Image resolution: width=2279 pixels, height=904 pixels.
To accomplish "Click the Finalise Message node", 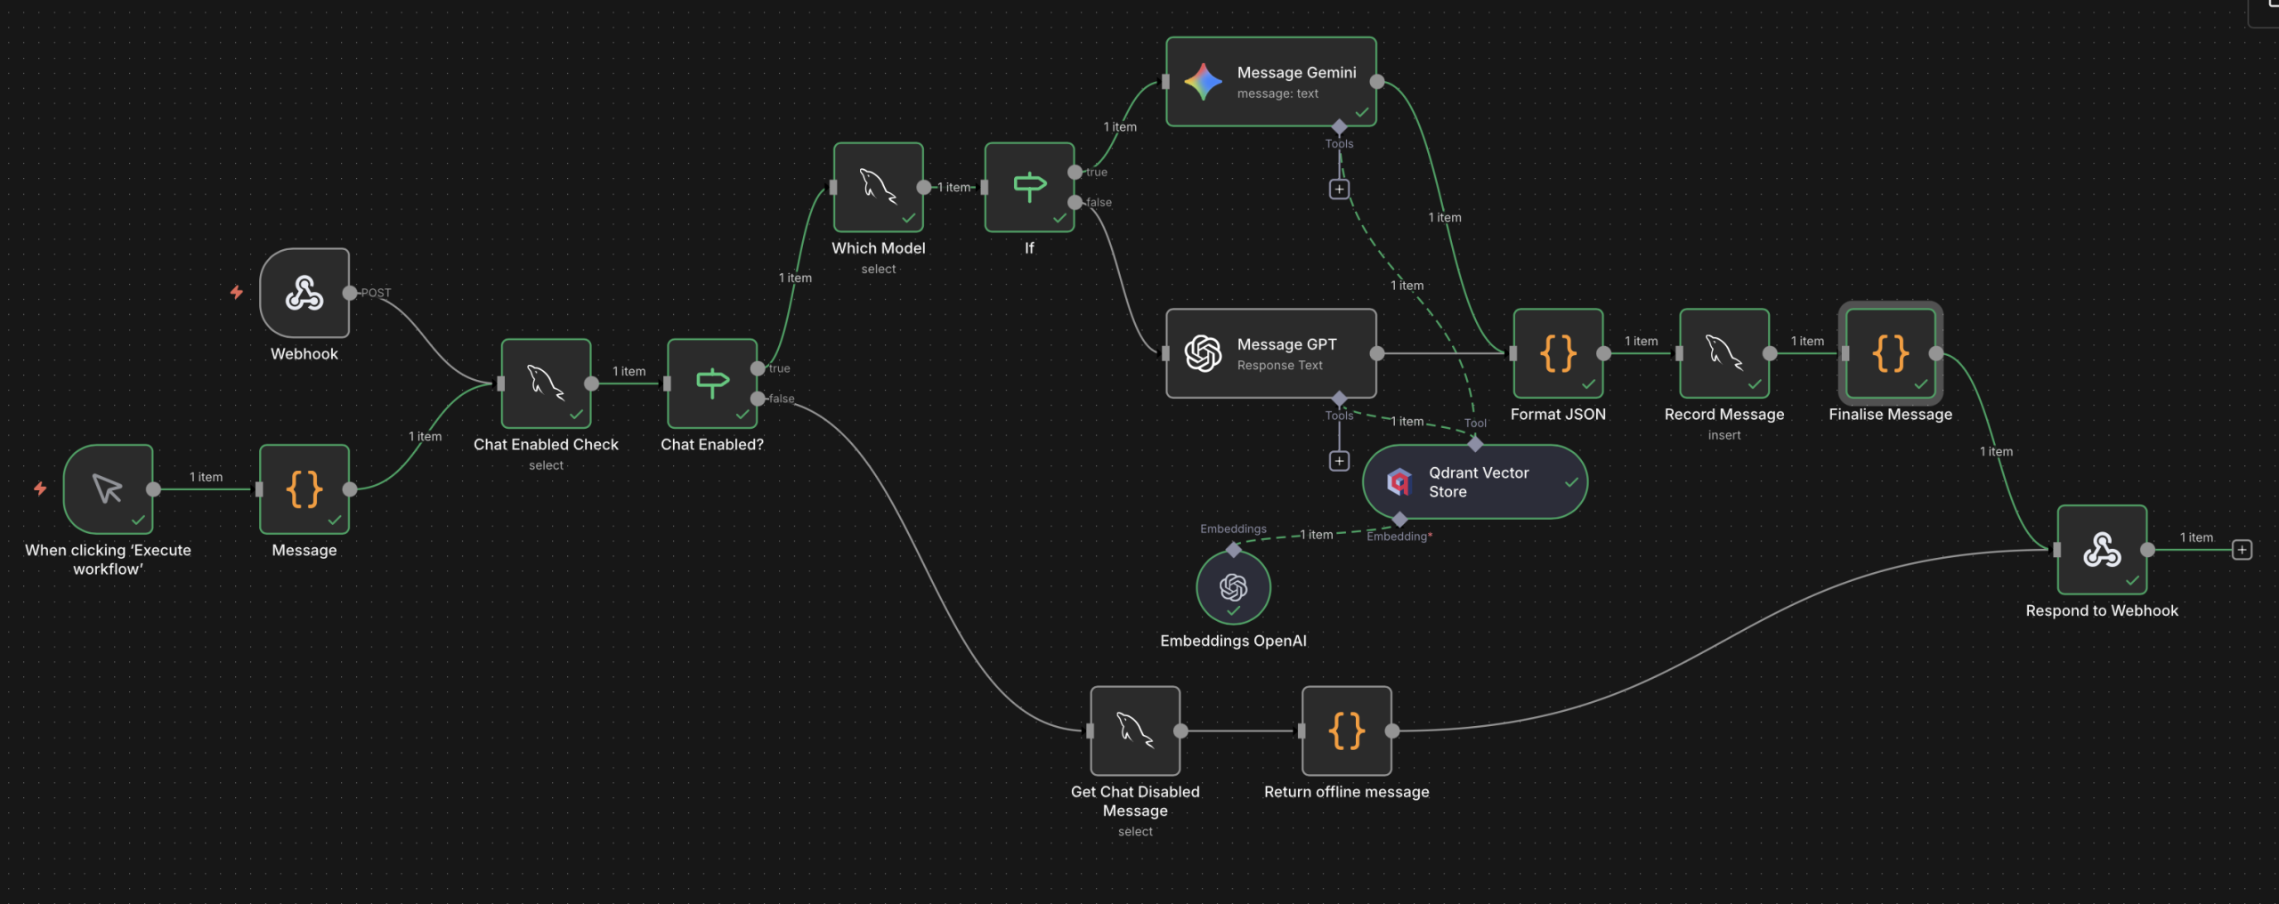I will click(1890, 353).
